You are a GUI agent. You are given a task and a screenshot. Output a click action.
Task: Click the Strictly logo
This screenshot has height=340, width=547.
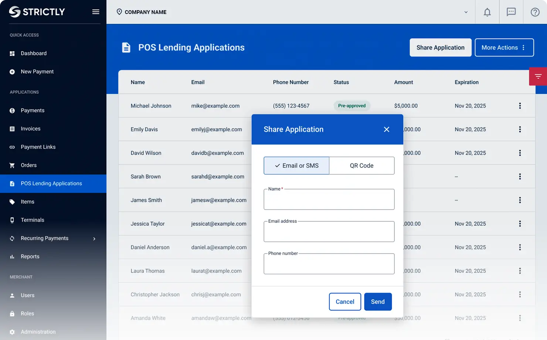point(37,12)
